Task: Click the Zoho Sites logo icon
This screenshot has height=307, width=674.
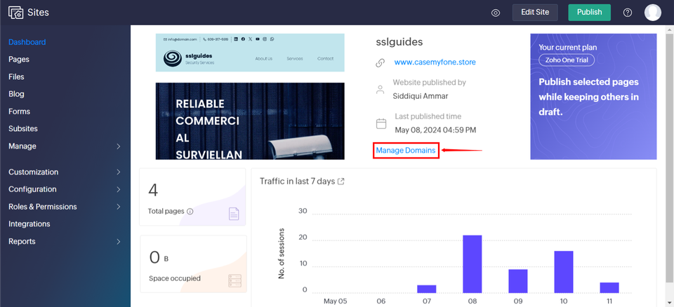Action: click(13, 13)
